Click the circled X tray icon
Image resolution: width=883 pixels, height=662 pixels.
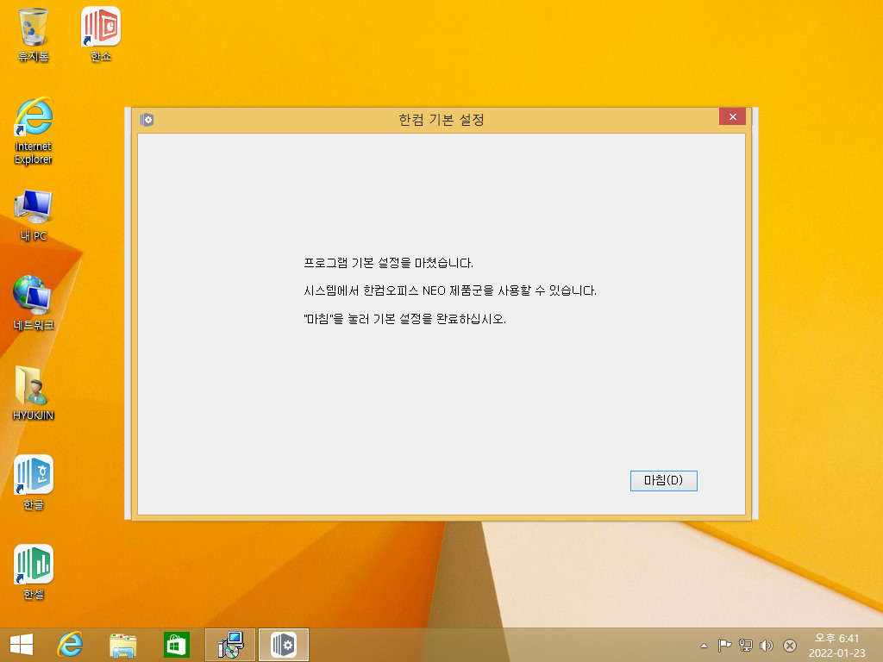tap(790, 645)
